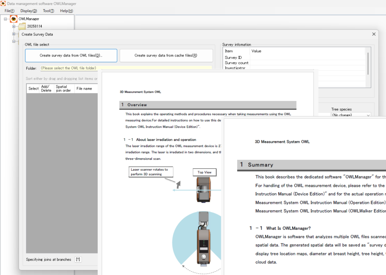Select the OWLManager owl icon in tree
Viewport: 386px width, 275px height.
[x=14, y=19]
